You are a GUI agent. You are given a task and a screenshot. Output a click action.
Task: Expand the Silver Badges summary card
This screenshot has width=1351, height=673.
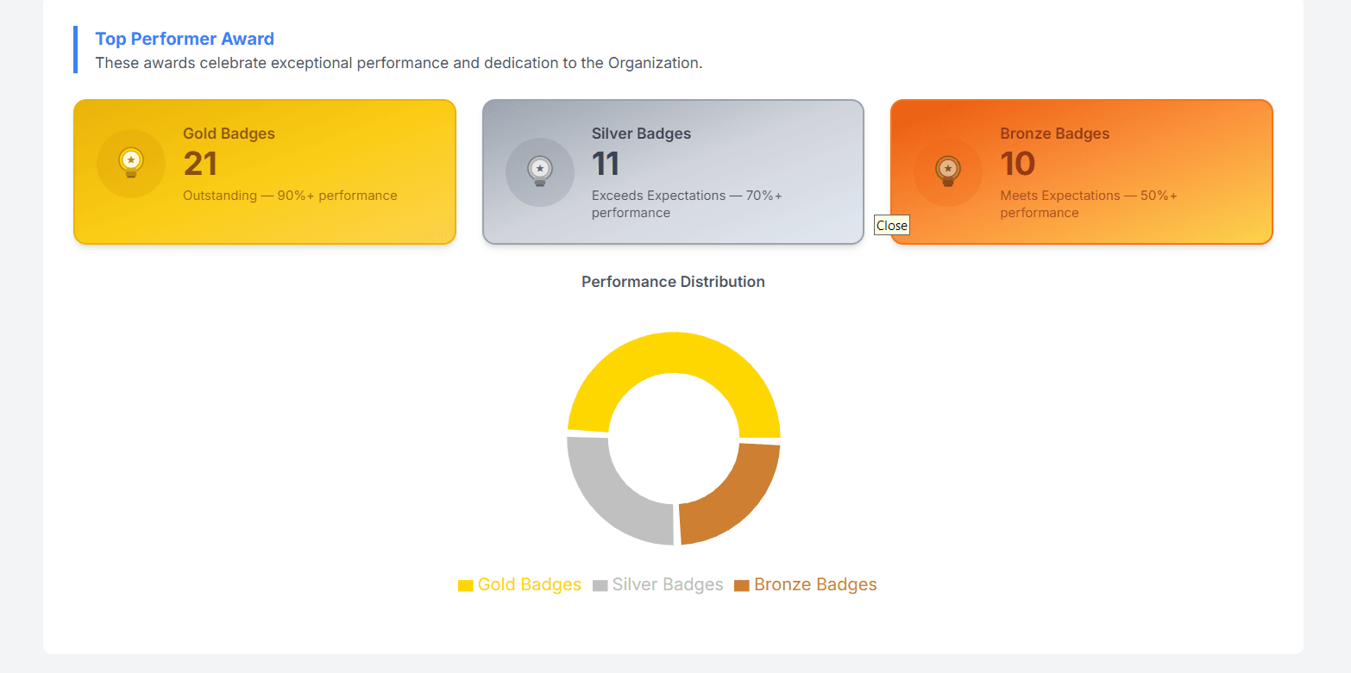673,171
